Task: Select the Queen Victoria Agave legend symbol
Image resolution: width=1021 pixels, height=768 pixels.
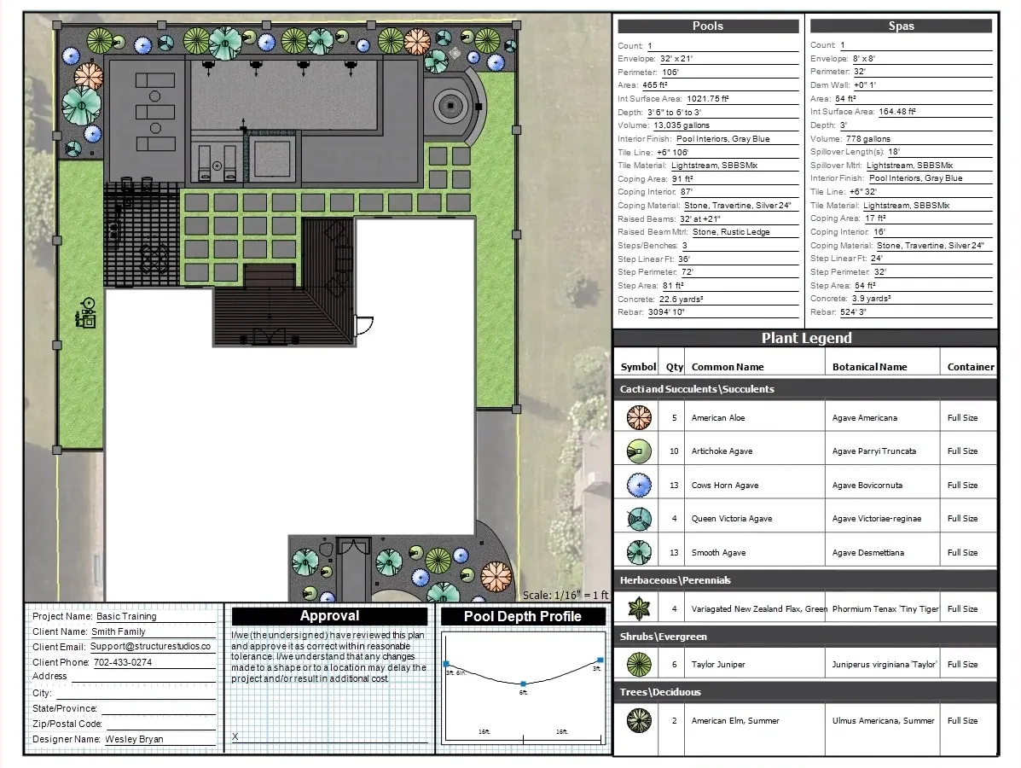Action: [x=638, y=518]
